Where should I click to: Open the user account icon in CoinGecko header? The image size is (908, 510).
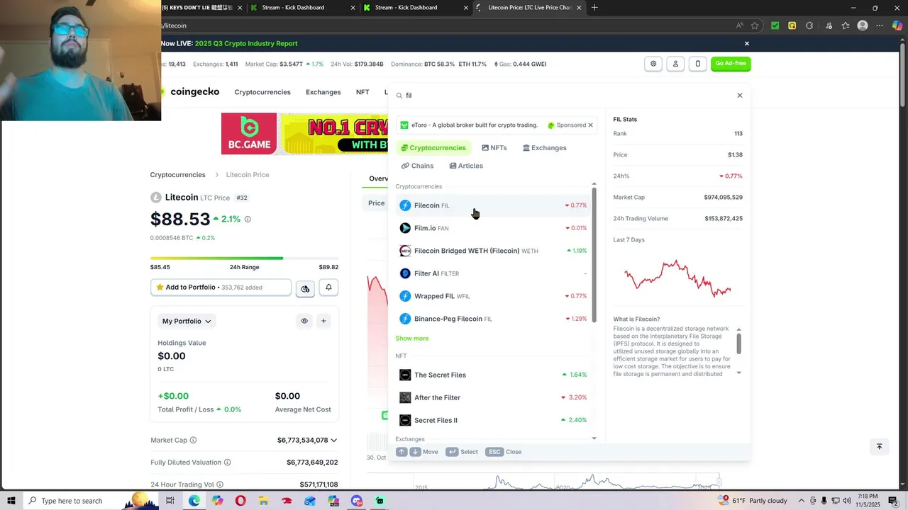click(675, 64)
